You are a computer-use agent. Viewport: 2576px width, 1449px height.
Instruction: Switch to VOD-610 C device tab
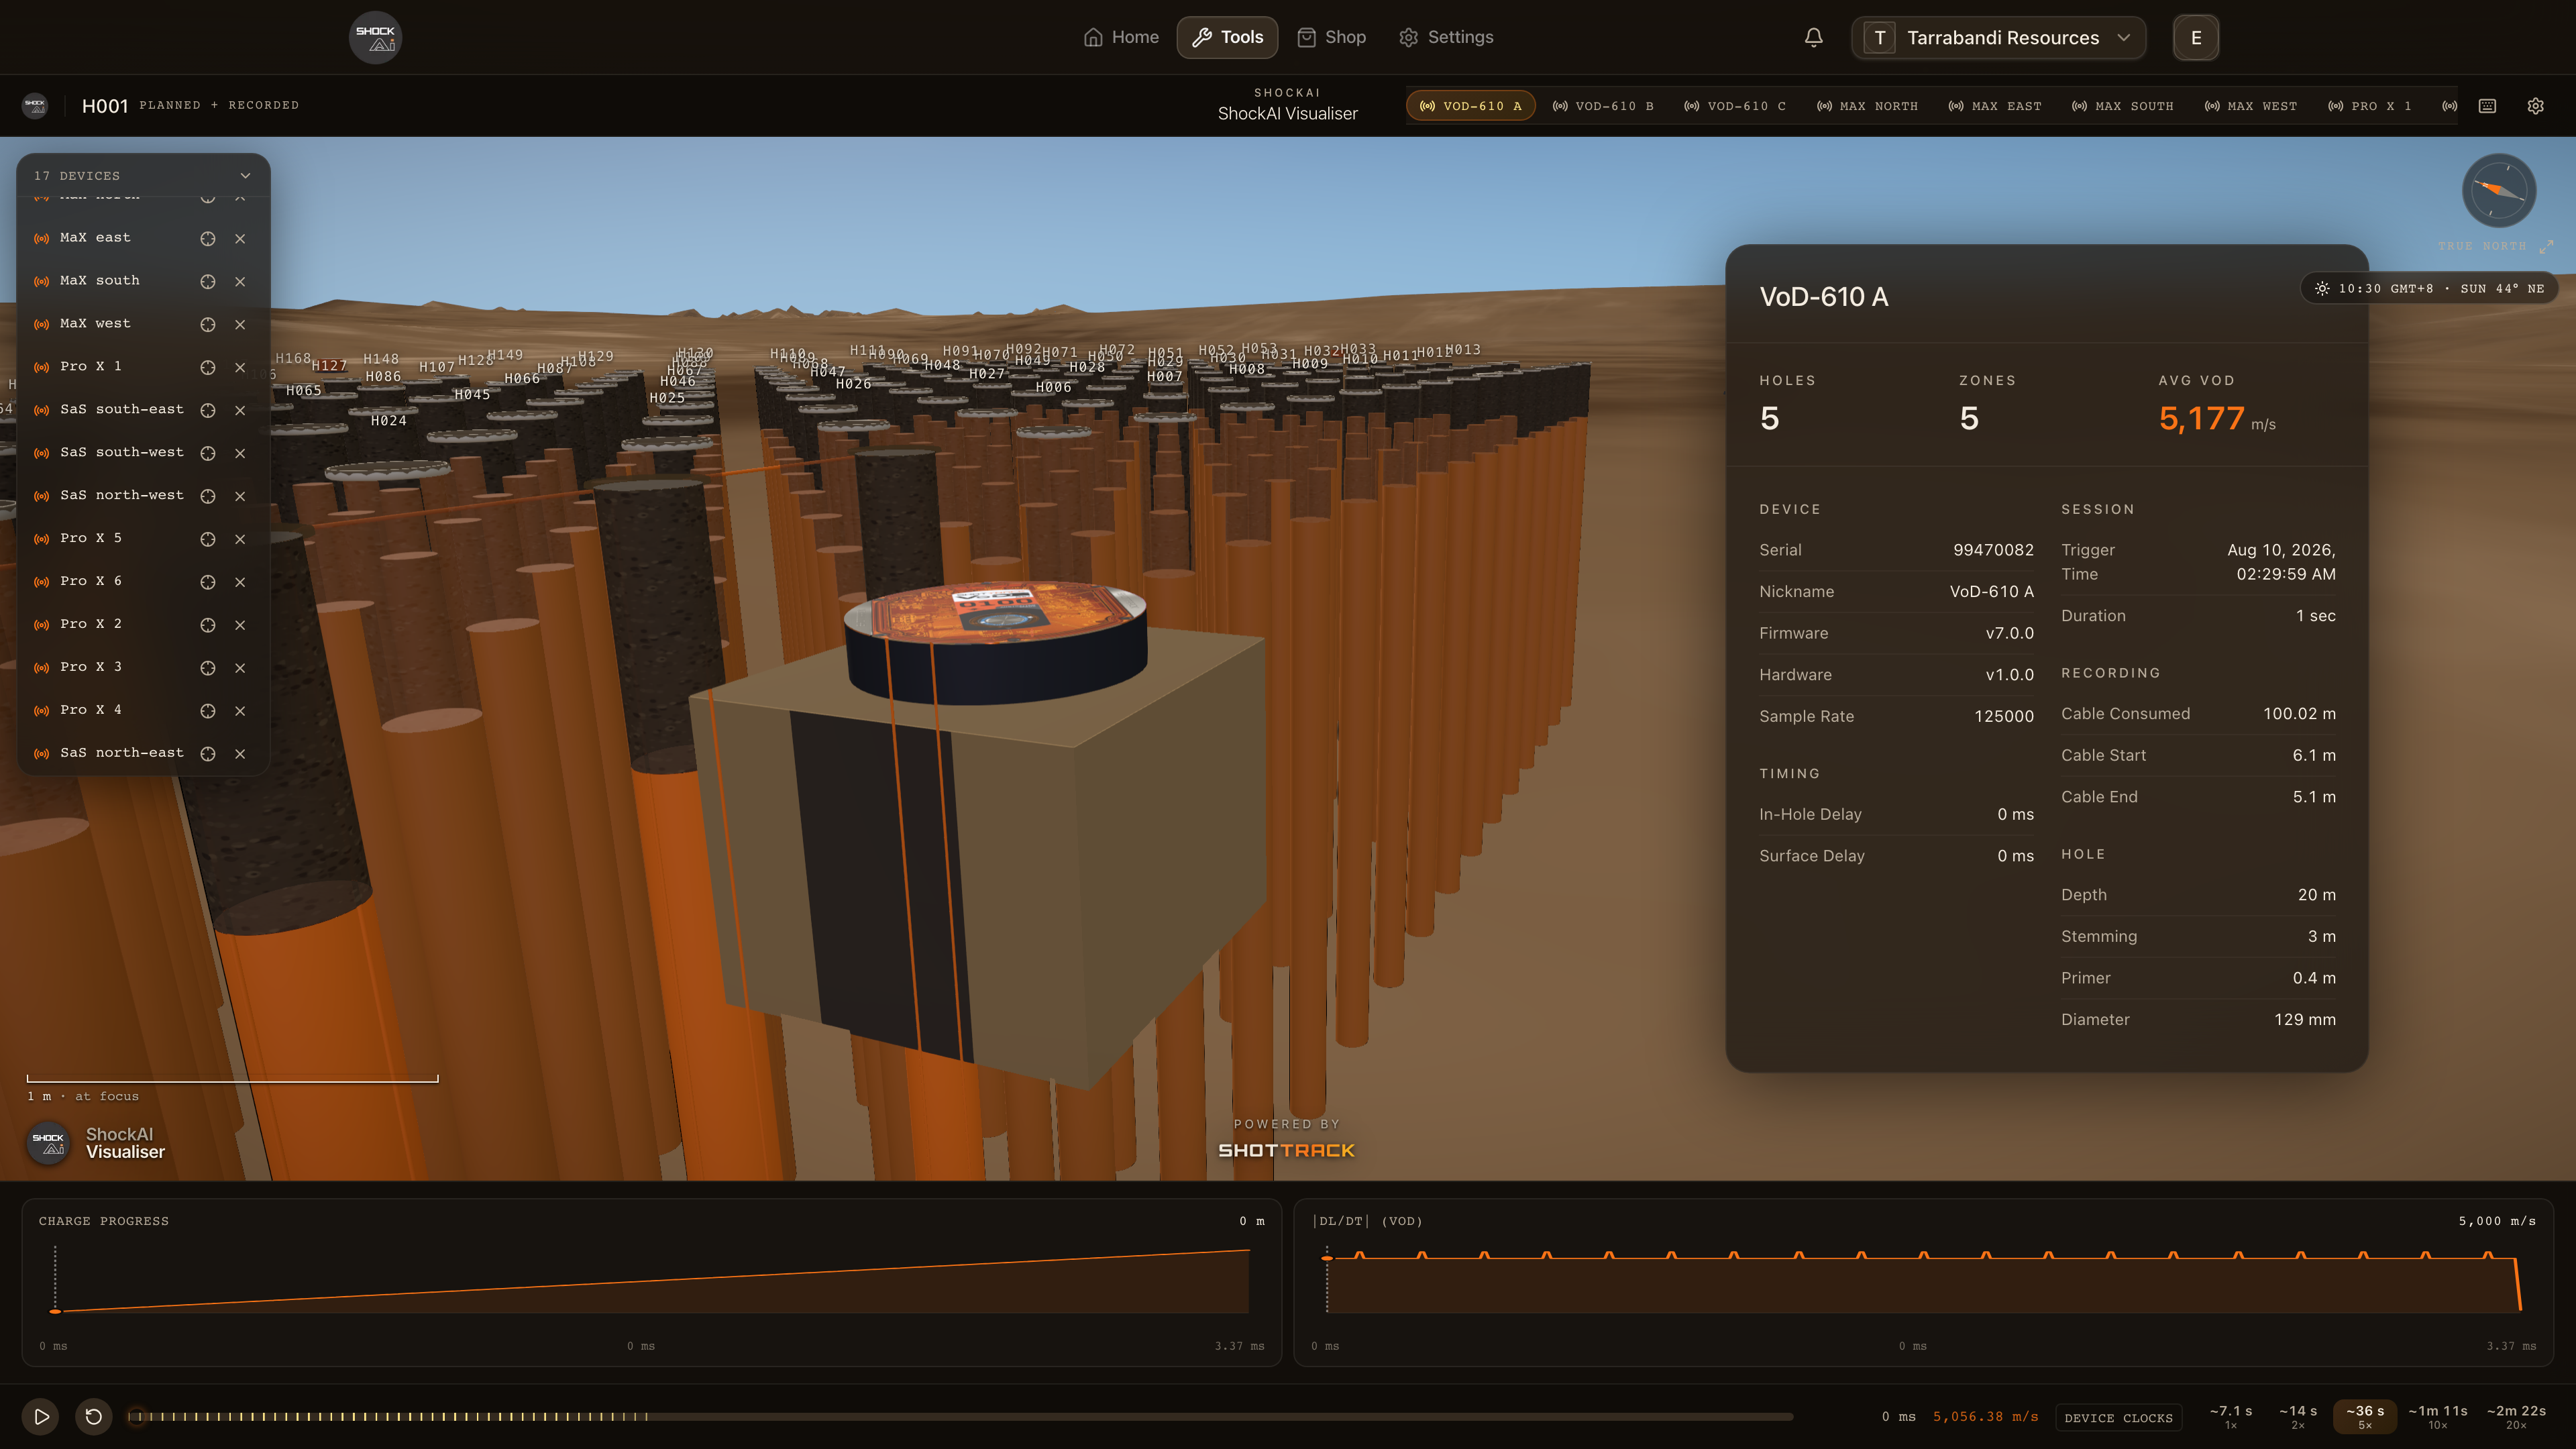tap(1735, 106)
